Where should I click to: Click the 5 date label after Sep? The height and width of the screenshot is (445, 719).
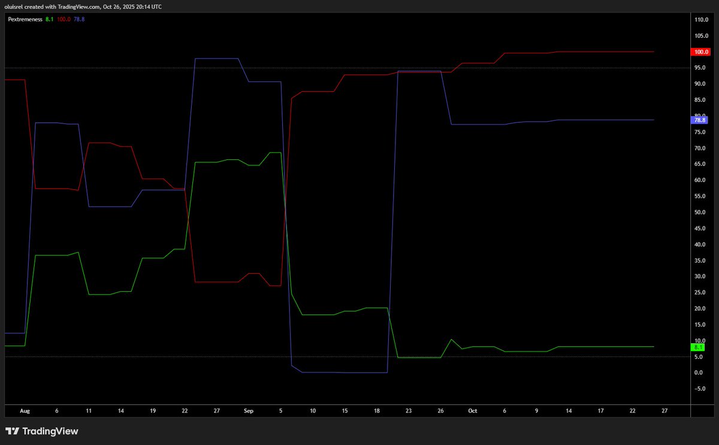[x=281, y=411]
